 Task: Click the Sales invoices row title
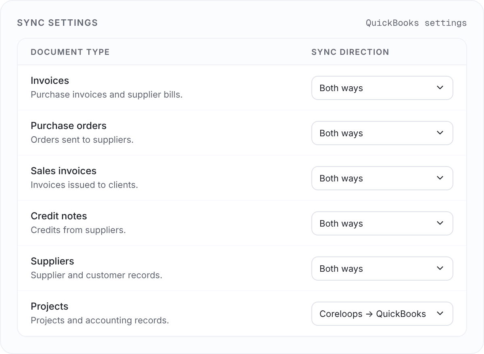coord(63,171)
